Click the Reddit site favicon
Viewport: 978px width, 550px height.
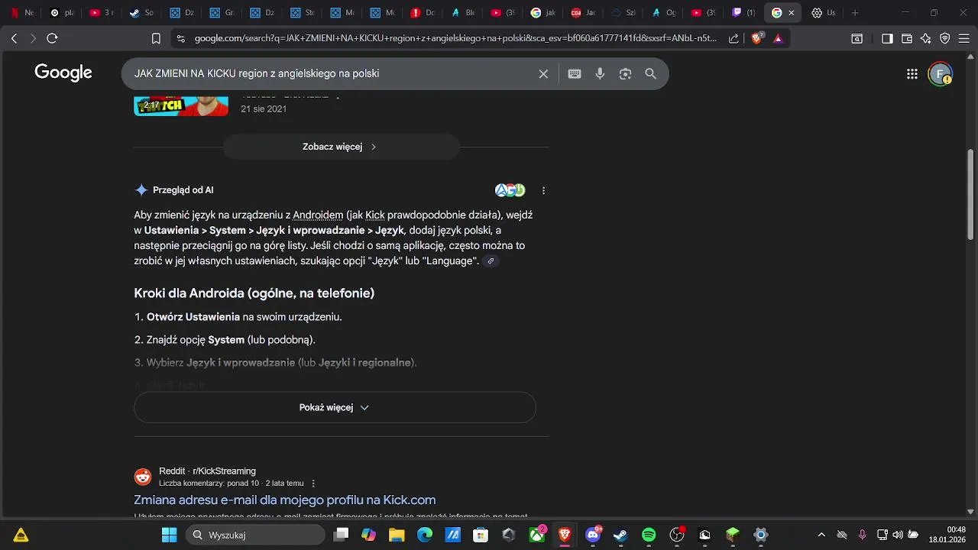(143, 477)
